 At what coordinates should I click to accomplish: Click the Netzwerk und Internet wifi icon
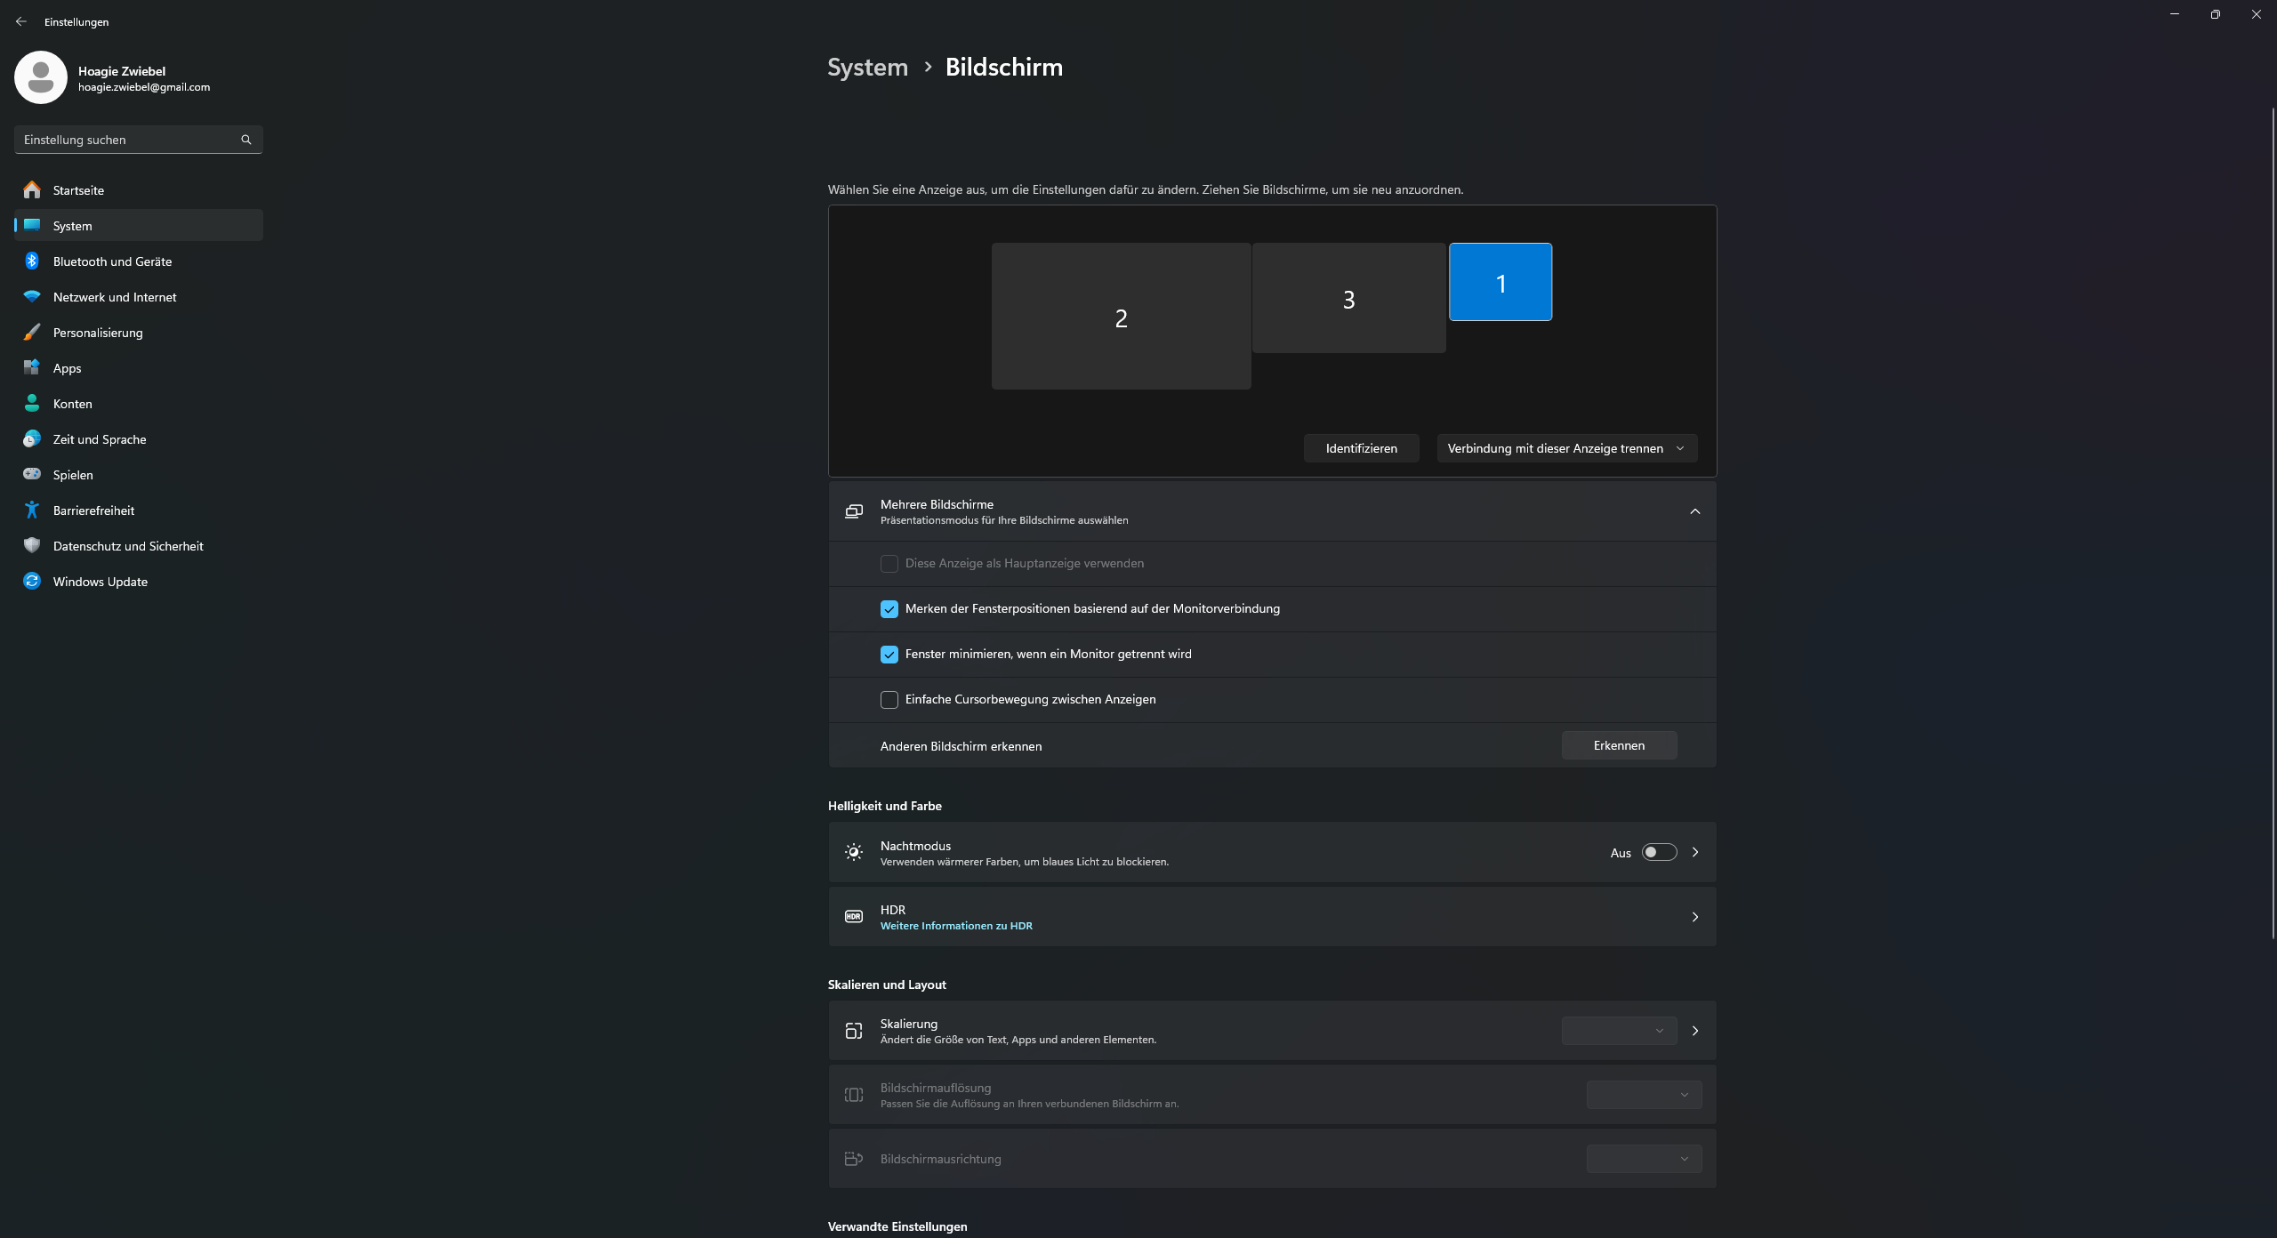[32, 296]
